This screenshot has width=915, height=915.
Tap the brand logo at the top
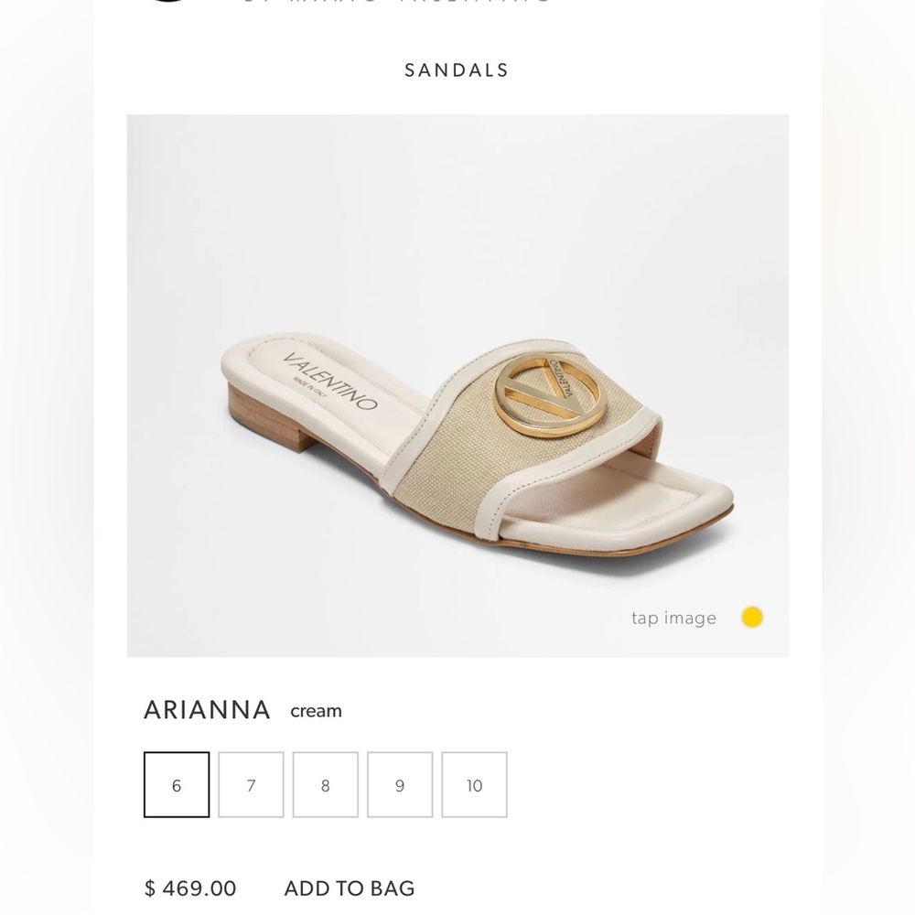[x=169, y=5]
